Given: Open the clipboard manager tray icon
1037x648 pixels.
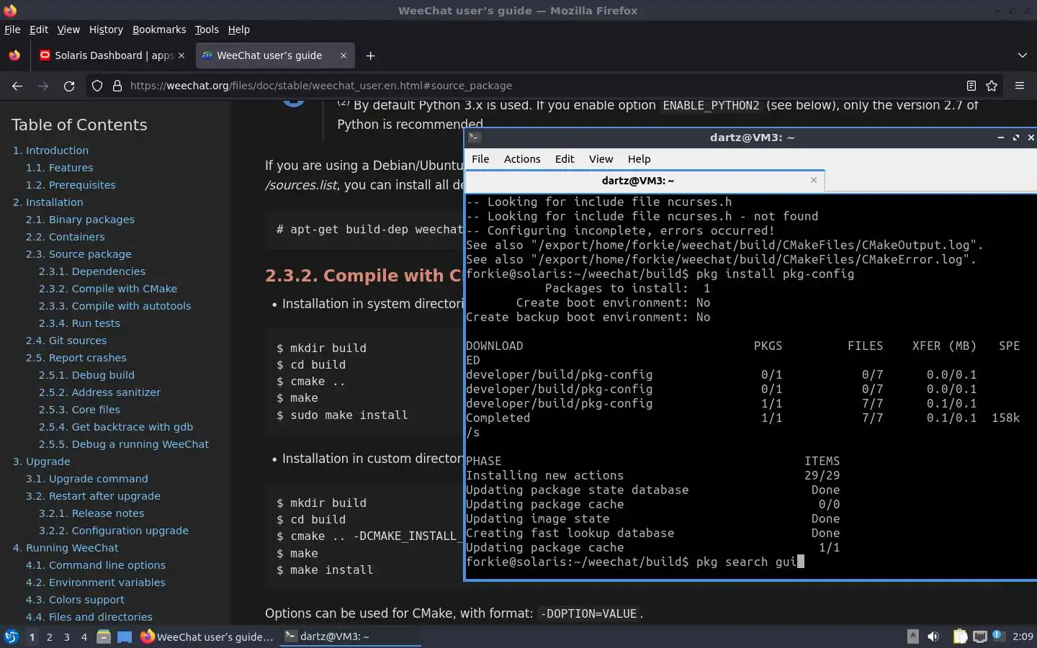Looking at the screenshot, I should pos(960,636).
